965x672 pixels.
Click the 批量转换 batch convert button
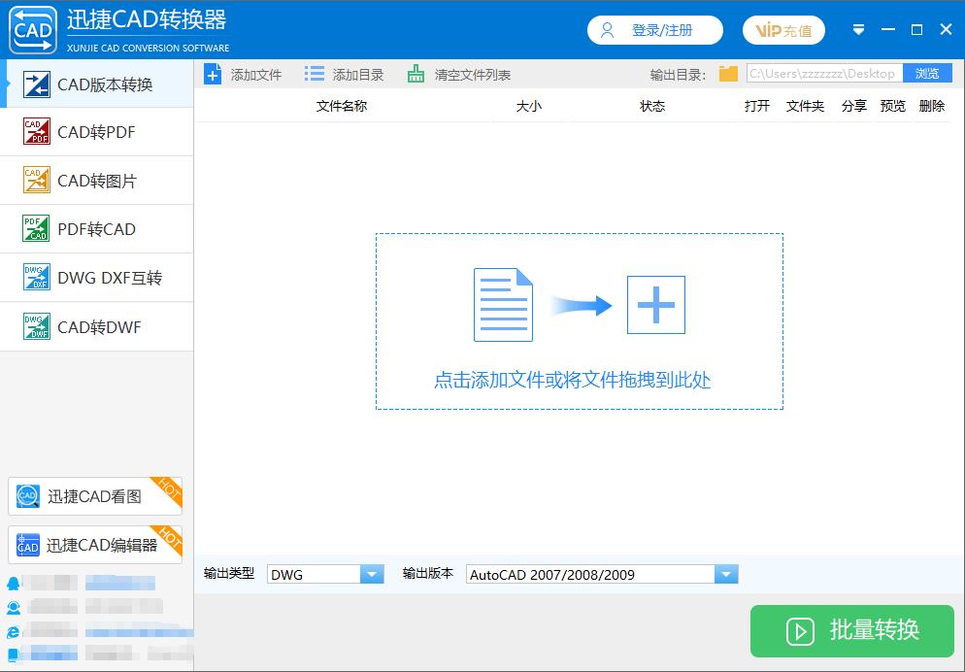[851, 631]
